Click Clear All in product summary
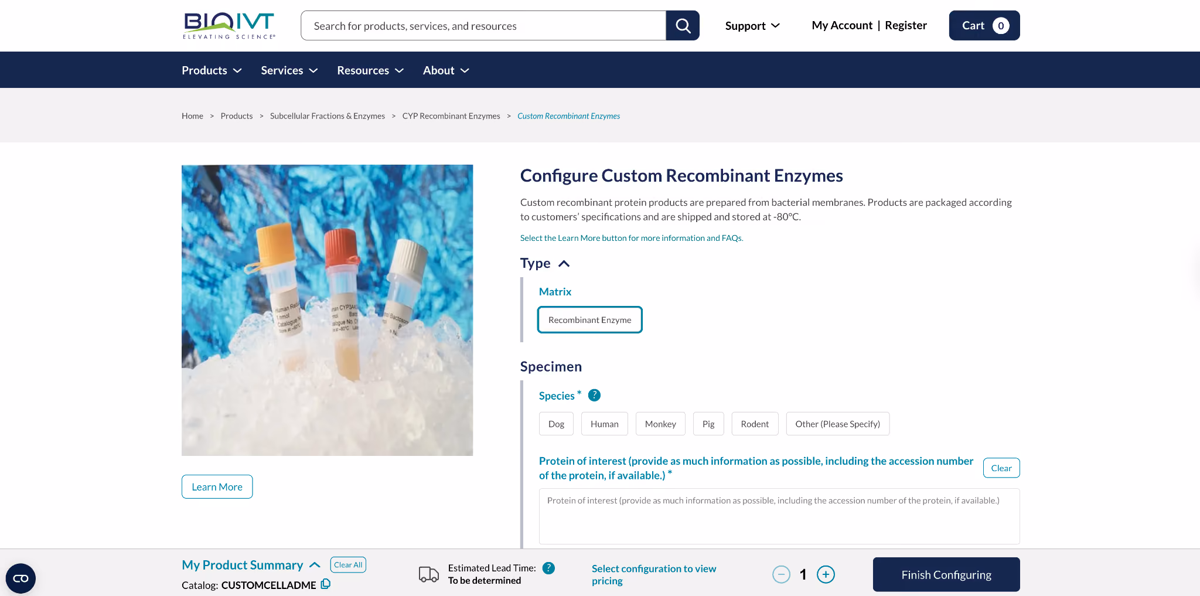Image resolution: width=1200 pixels, height=596 pixels. click(348, 564)
